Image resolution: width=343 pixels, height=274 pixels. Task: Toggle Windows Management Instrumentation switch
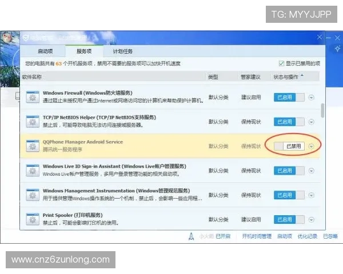tap(289, 195)
